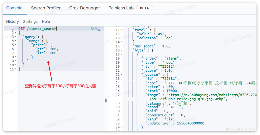The width and height of the screenshot is (260, 135).
Task: Click the pane resize handle between editors
Action: 106,101
